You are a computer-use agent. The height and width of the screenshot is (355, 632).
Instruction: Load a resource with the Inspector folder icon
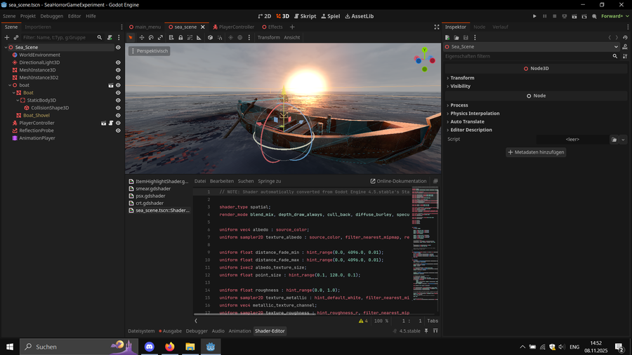456,37
